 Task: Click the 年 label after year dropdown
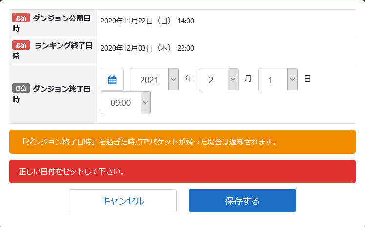(189, 78)
